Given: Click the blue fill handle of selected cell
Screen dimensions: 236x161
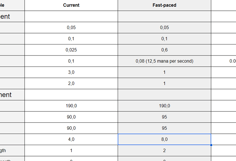Looking at the screenshot, I should (211, 145).
